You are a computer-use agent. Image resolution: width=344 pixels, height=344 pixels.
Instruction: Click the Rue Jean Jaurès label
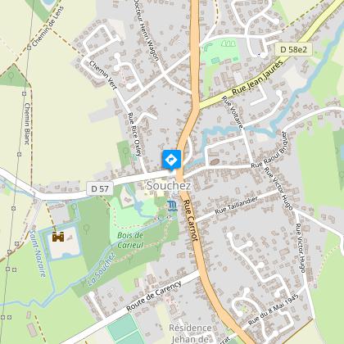pos(257,79)
